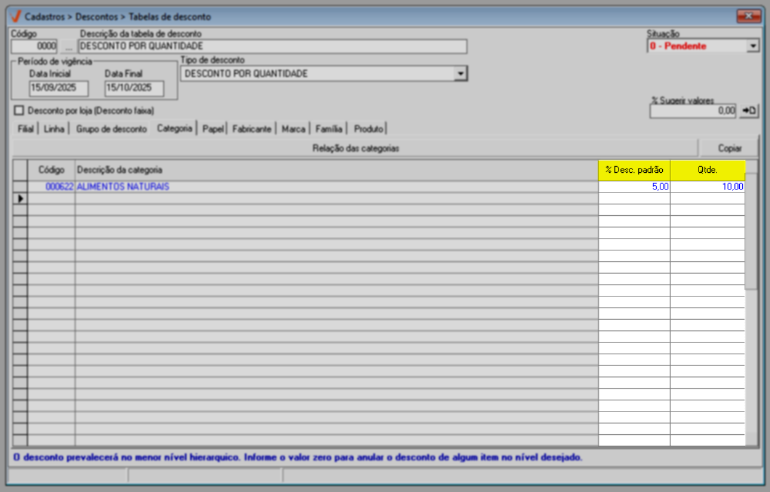Open code lookup ellipsis button
Image resolution: width=770 pixels, height=492 pixels.
68,46
